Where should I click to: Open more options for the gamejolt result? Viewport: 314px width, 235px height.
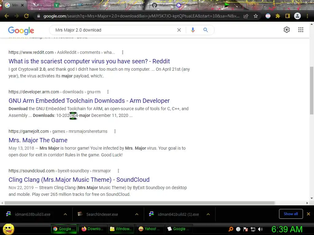[x=115, y=131]
